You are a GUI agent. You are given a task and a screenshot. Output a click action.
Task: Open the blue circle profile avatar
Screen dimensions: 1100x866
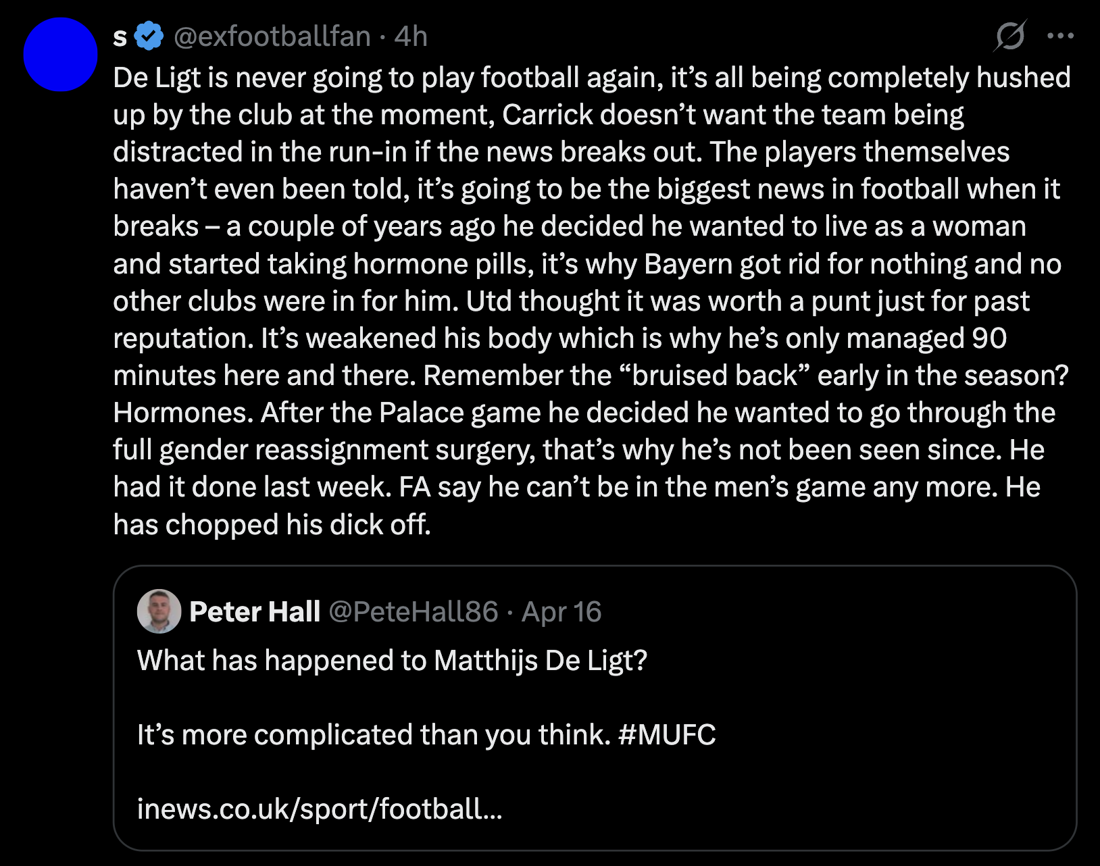tap(61, 55)
